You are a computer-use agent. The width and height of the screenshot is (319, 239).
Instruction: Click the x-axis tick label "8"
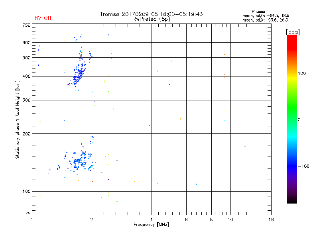pyautogui.click(x=211, y=219)
